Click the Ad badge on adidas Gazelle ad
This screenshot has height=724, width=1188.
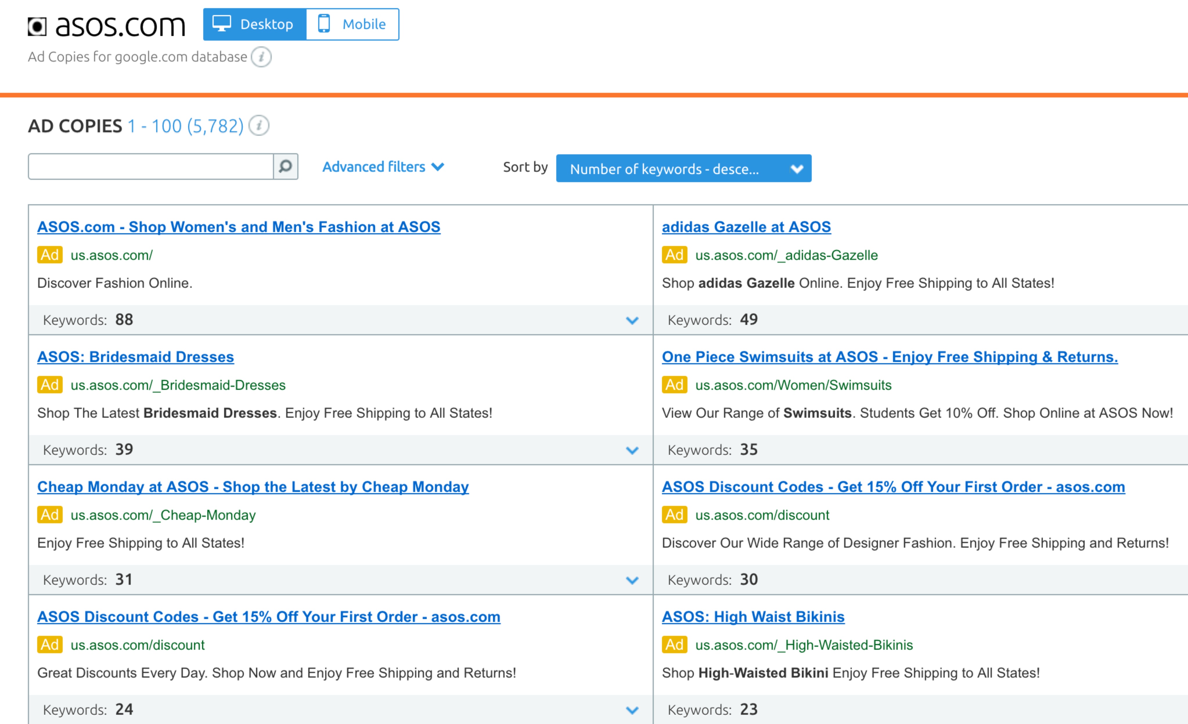(674, 255)
